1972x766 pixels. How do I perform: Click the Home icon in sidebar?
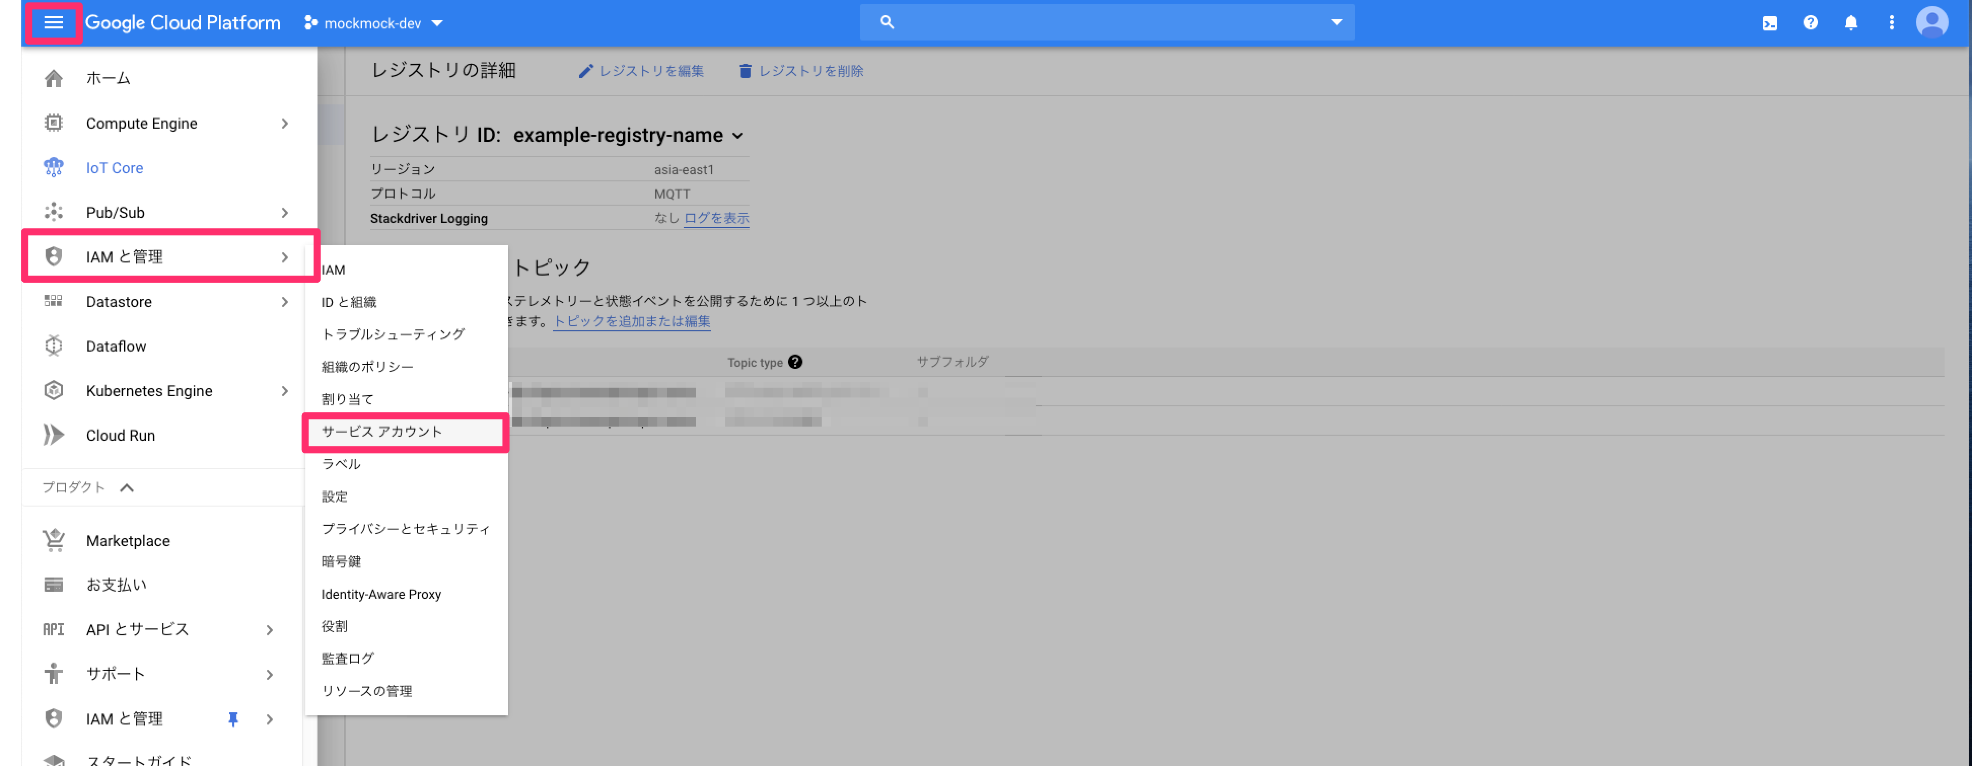click(54, 78)
